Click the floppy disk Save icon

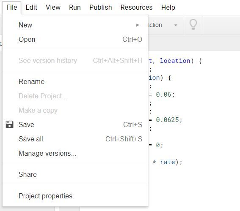[x=10, y=124]
